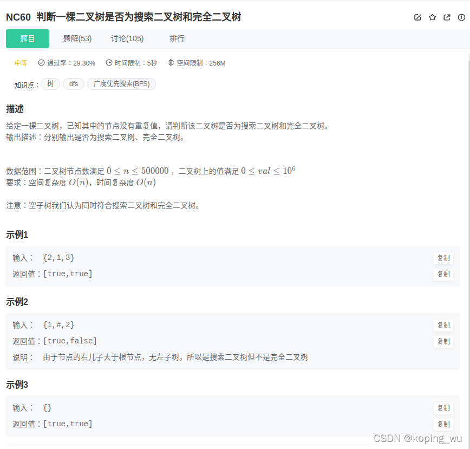Select the dfs knowledge tag
This screenshot has height=449, width=470.
pyautogui.click(x=74, y=83)
